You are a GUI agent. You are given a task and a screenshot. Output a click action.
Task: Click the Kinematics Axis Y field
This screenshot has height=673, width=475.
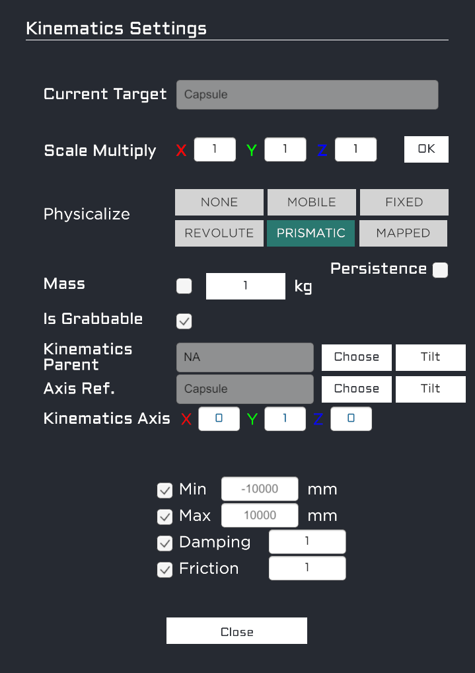click(285, 419)
